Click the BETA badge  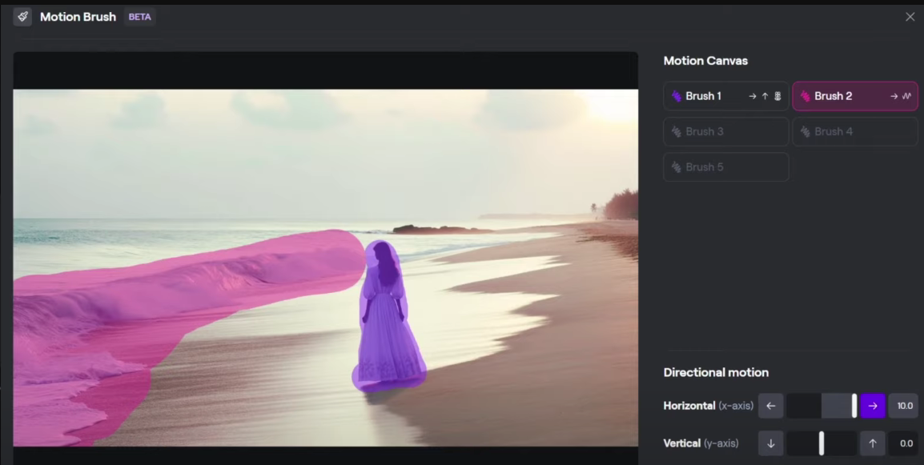(x=139, y=17)
